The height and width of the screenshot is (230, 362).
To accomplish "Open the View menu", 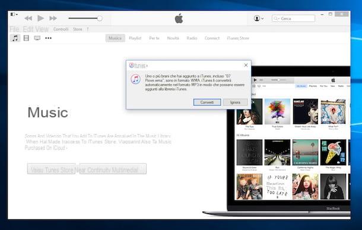I will [x=42, y=29].
